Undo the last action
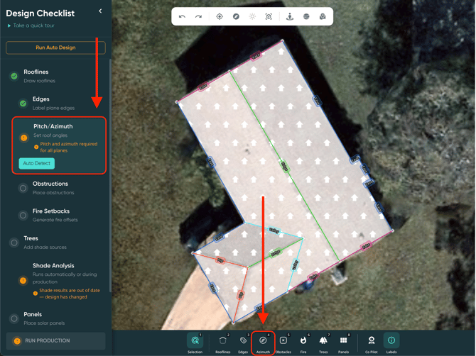476x356 pixels. point(182,16)
